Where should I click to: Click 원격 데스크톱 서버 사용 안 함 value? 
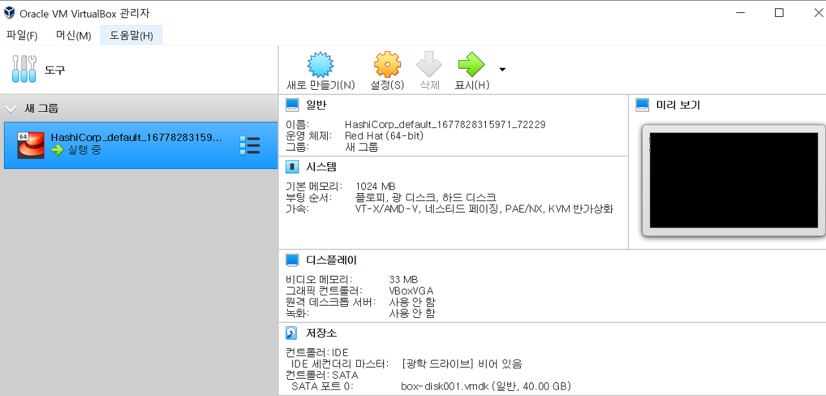(412, 302)
